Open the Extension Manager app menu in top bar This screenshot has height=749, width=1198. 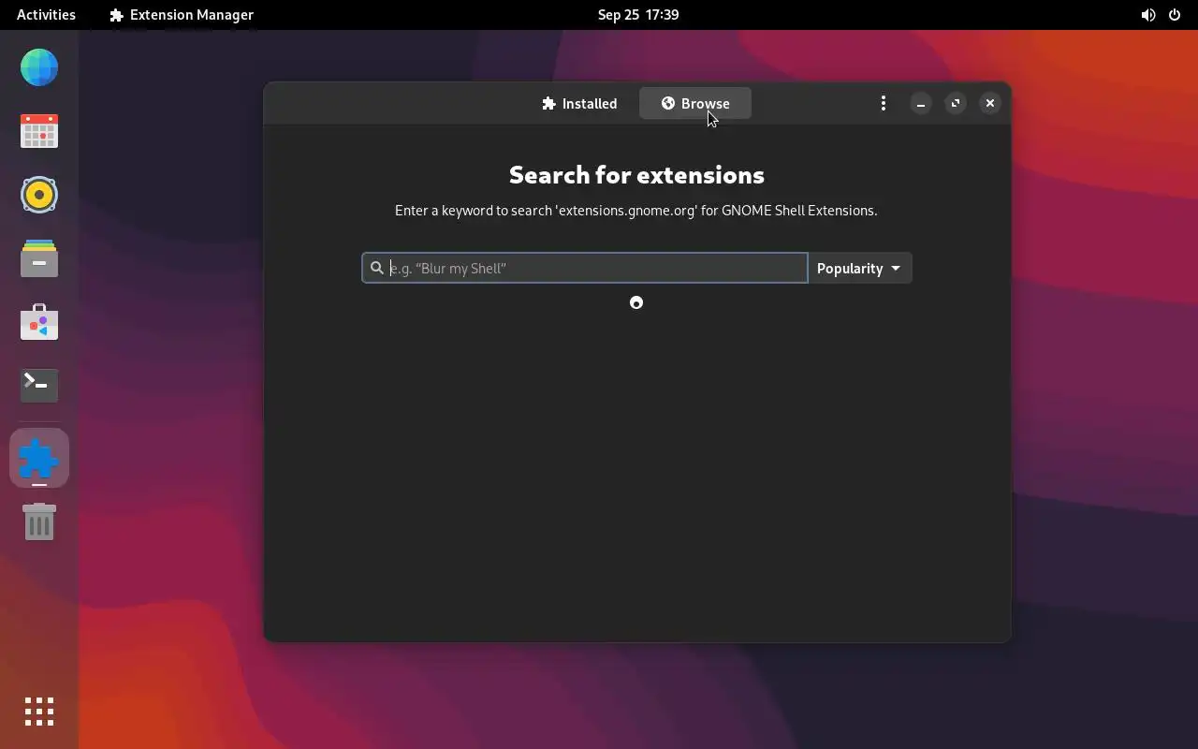(182, 15)
